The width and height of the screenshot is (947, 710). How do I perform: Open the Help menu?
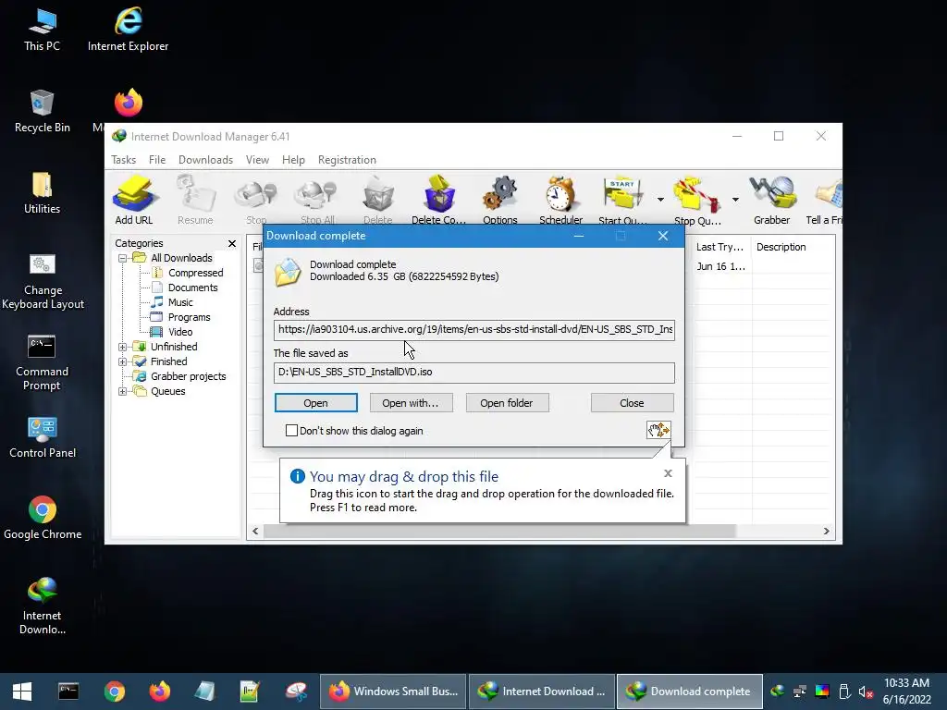293,160
